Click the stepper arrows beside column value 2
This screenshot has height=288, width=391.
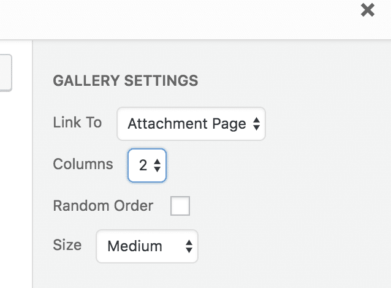click(x=158, y=165)
